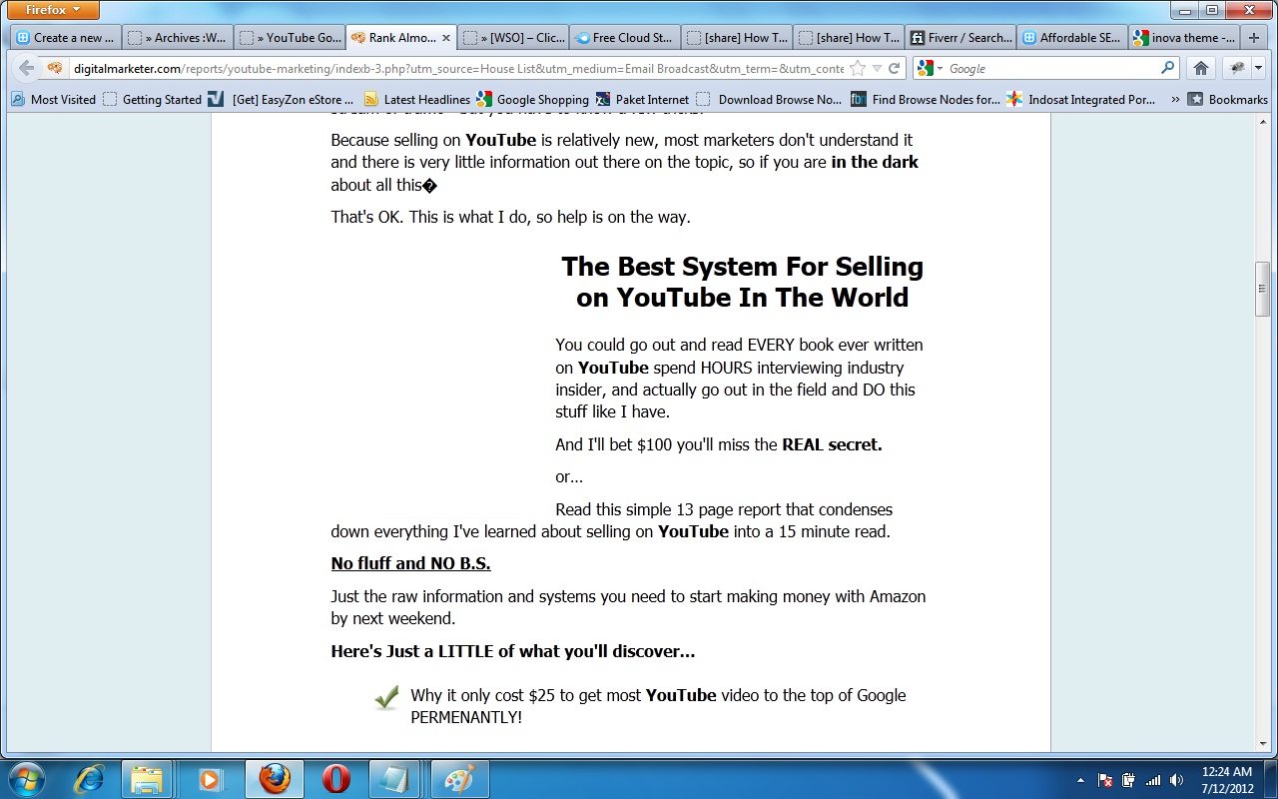Image resolution: width=1278 pixels, height=799 pixels.
Task: Switch to the '» YouTube Go...' tab
Action: pos(290,38)
